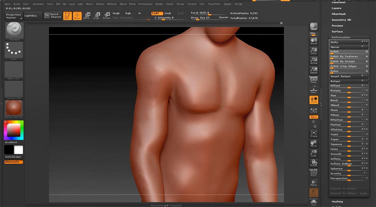Select the Scroll canvas navigation icon

[x=314, y=41]
